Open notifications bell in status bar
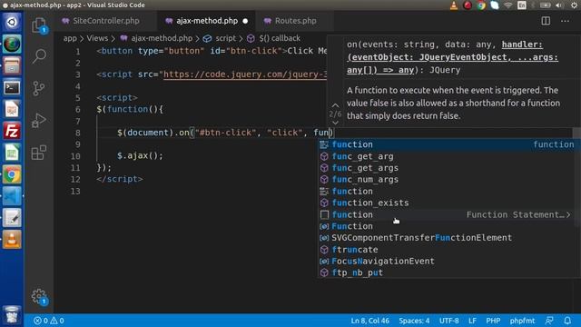Viewport: 581px width, 327px height. (567, 321)
